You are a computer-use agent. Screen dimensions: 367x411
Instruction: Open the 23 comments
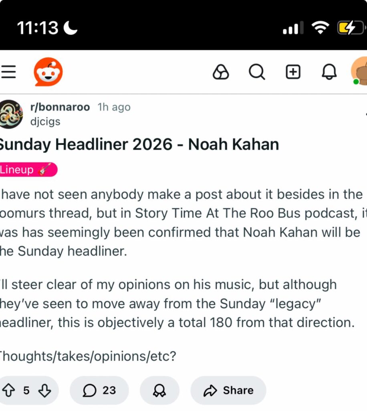(99, 390)
